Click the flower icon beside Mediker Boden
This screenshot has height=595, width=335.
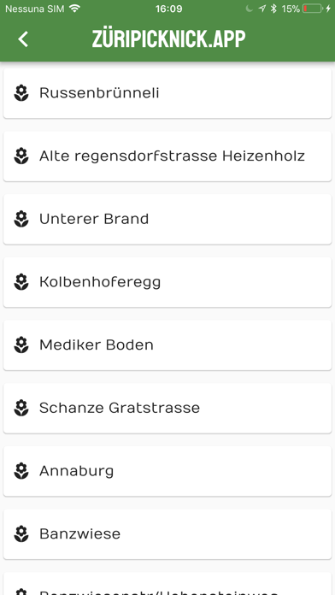coord(21,345)
